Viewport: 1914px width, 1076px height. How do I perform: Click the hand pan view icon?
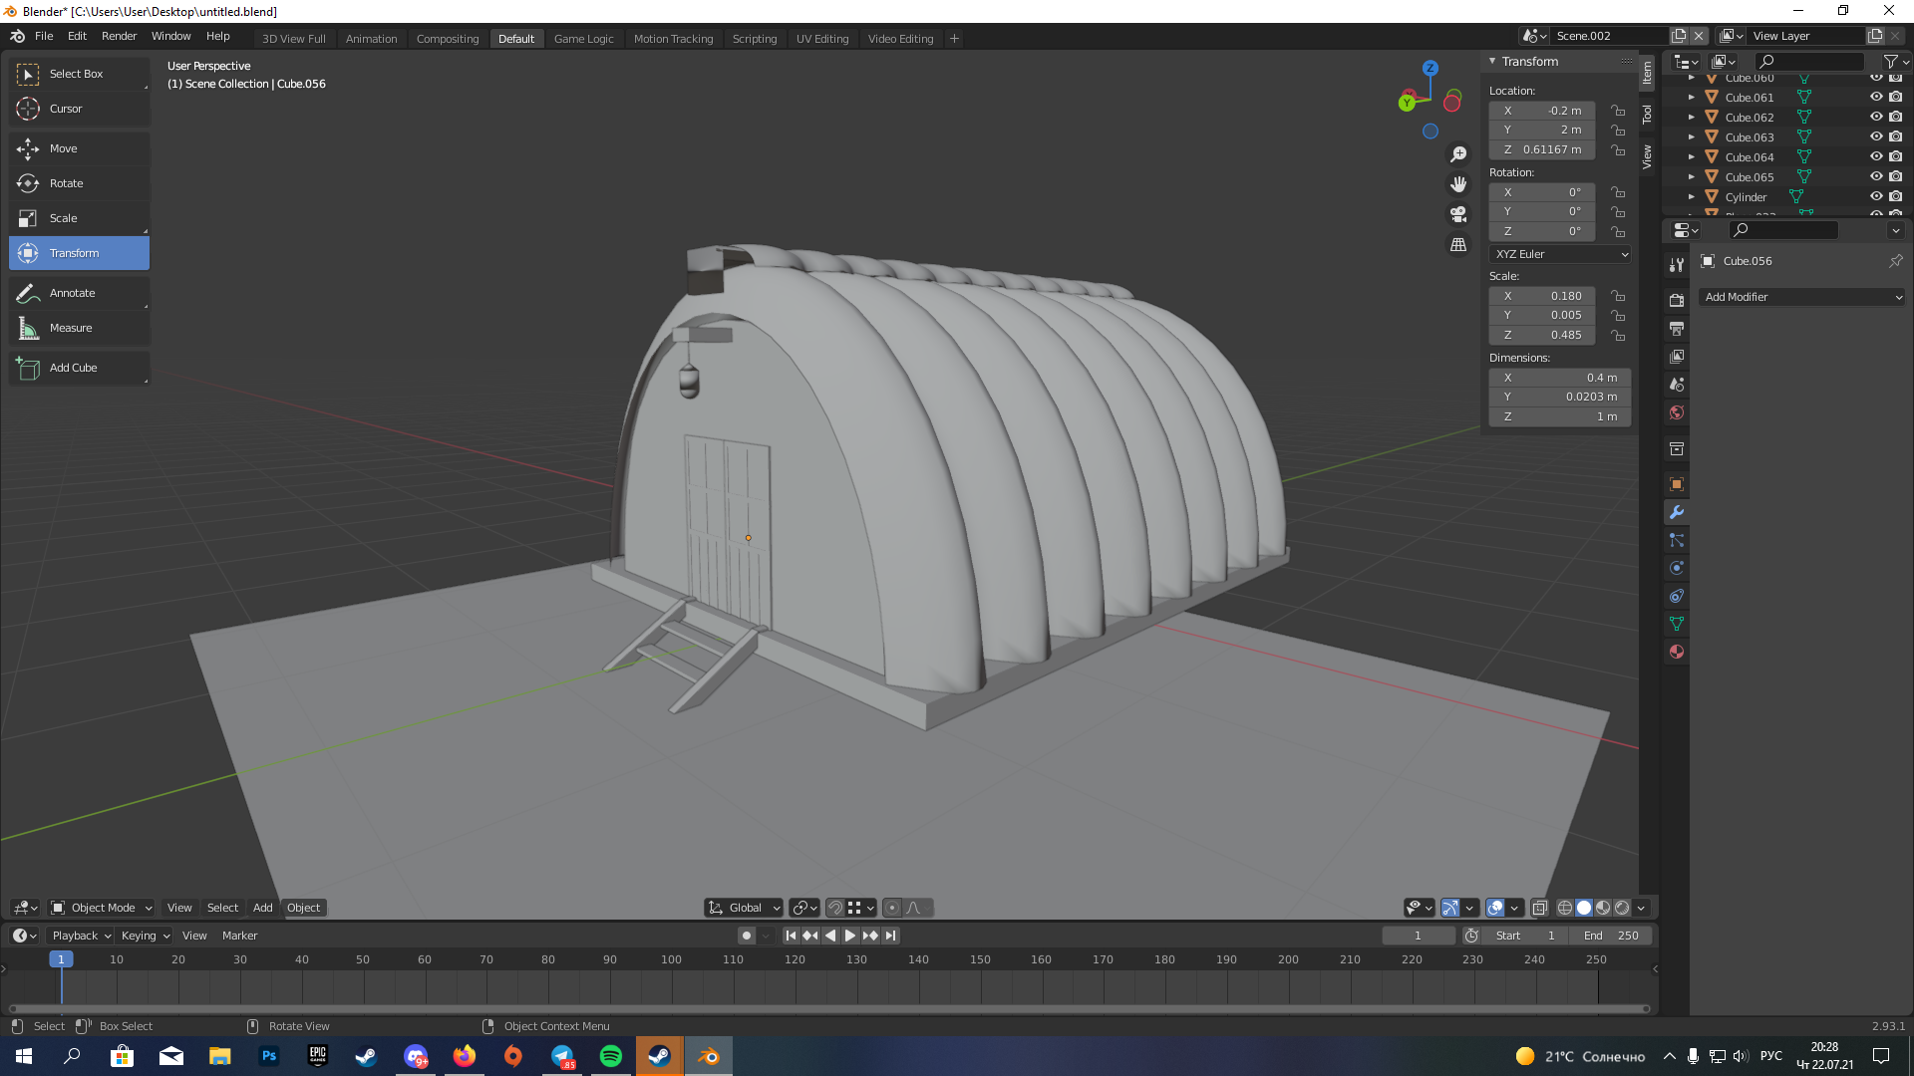pos(1458,184)
